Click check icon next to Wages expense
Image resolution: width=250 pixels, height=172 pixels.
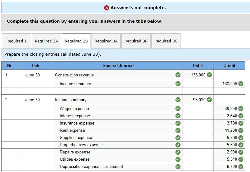[178, 108]
